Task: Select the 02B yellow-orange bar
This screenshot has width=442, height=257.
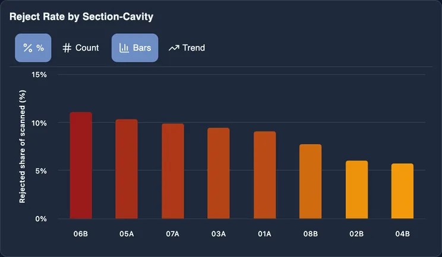Action: [x=356, y=190]
